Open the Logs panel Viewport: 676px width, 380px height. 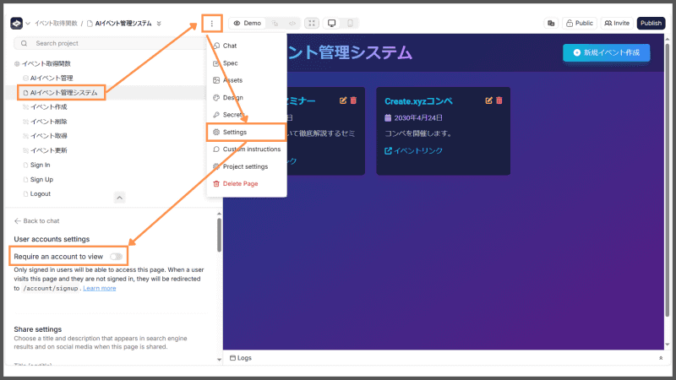click(241, 358)
